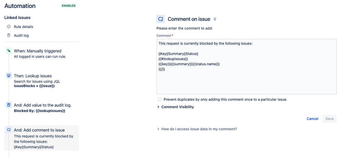Image resolution: width=342 pixels, height=158 pixels.
Task: Select the Then: Lookup issues step
Action: pos(42,81)
